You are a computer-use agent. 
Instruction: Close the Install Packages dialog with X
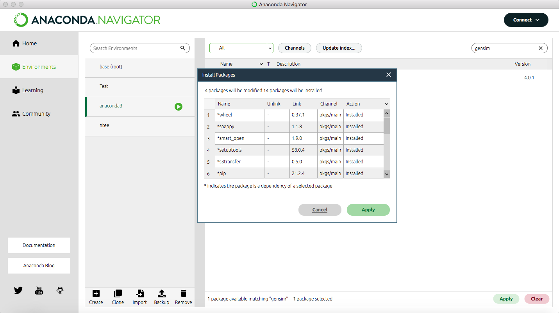388,75
